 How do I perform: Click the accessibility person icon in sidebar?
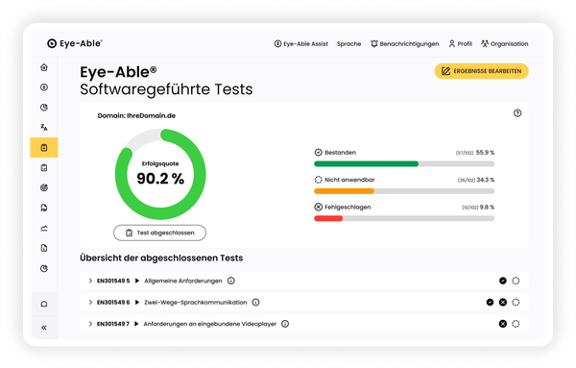tap(44, 87)
